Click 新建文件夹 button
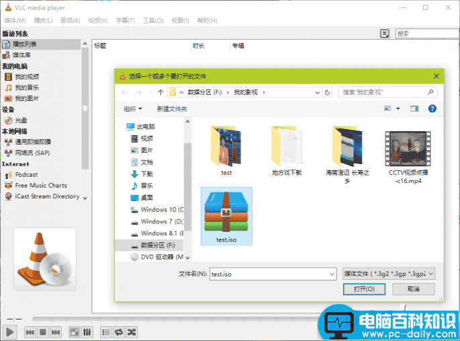Viewport: 460px width, 341px height. (172, 109)
